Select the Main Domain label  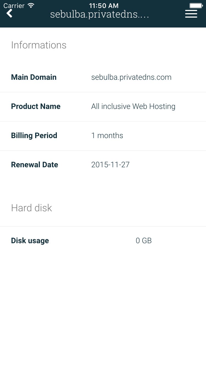[x=34, y=77]
